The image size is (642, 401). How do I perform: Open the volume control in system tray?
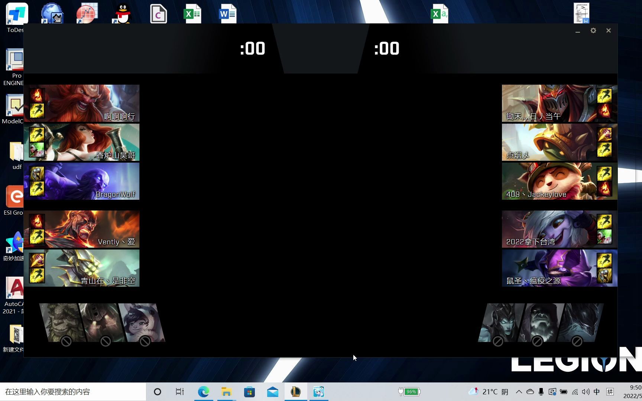[x=586, y=392]
